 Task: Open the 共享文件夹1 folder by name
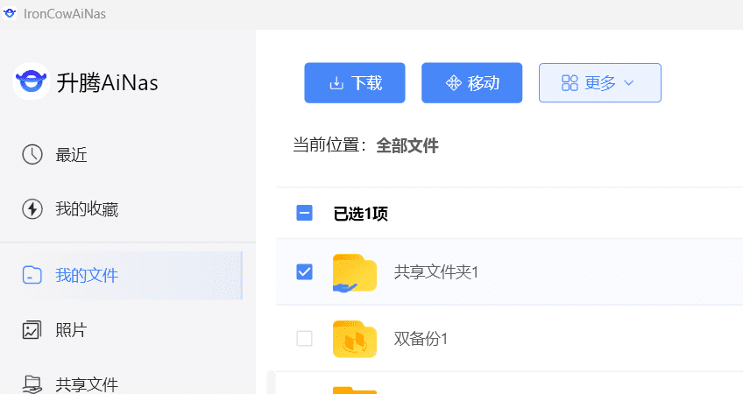tap(435, 272)
